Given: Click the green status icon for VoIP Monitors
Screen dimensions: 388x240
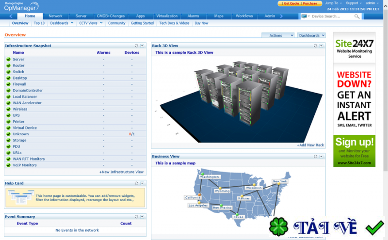Looking at the screenshot, I should 8,165.
